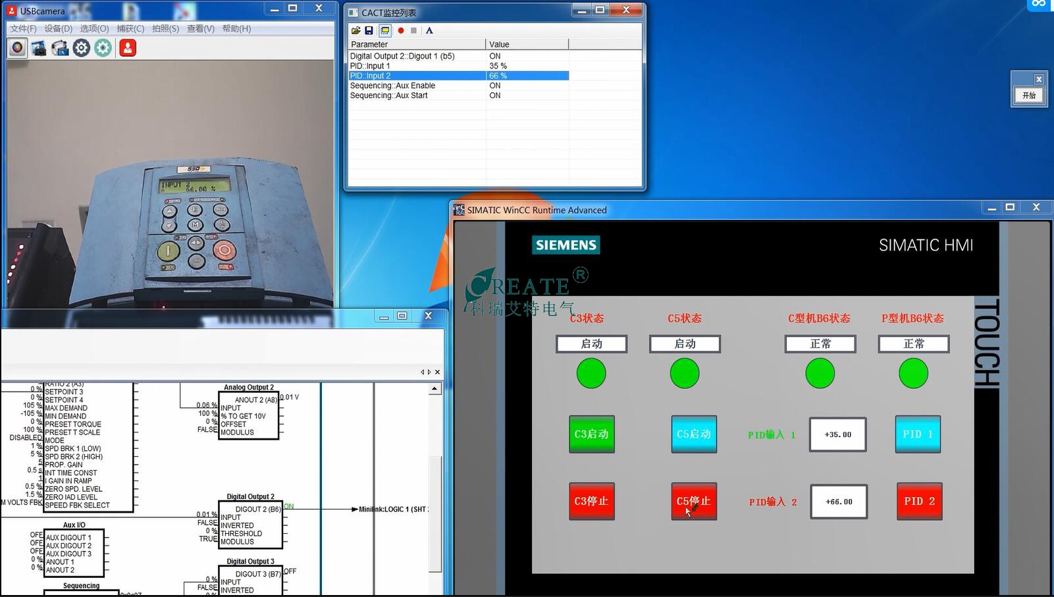
Task: Click the save floppy icon in CACT monitor
Action: [x=369, y=30]
